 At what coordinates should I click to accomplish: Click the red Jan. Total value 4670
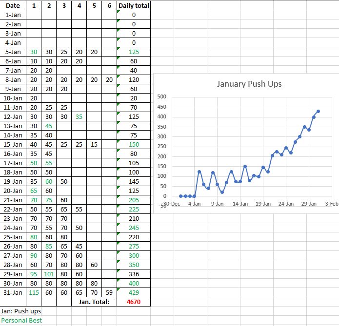(x=133, y=302)
